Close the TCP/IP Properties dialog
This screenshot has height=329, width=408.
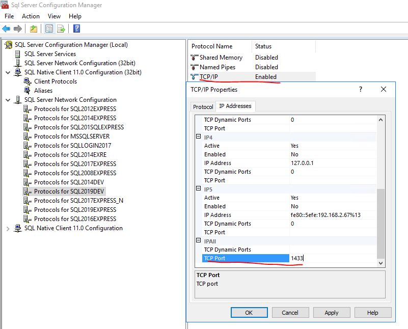coord(383,89)
